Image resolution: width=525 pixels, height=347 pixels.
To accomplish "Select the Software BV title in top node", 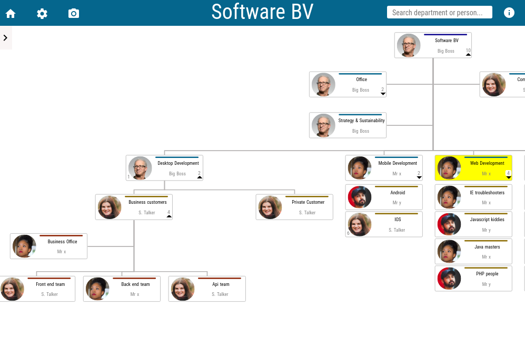I will coord(447,41).
